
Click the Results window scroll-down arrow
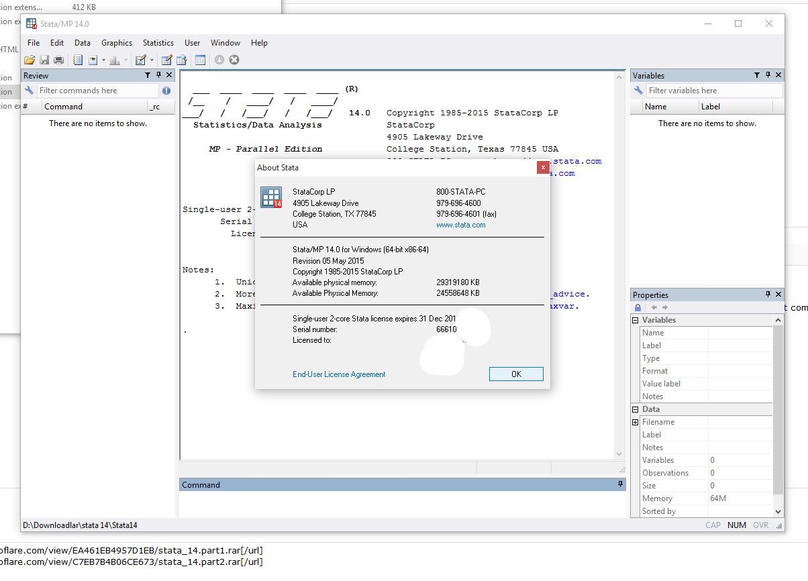point(620,455)
